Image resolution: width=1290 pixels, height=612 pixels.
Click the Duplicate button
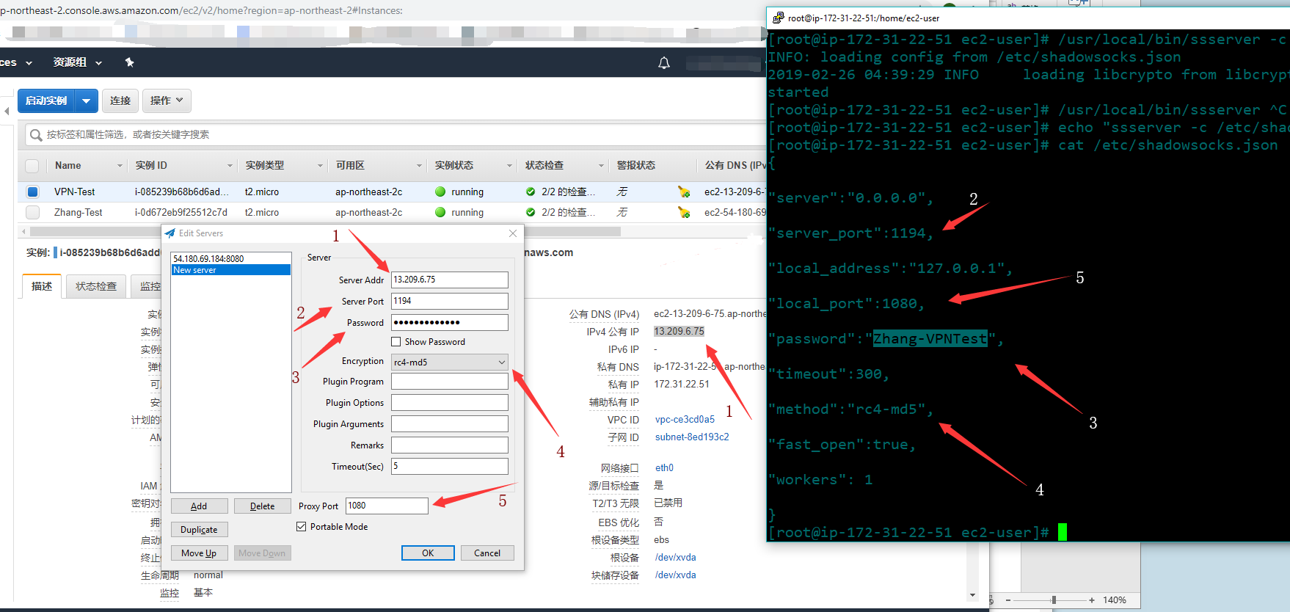coord(199,530)
